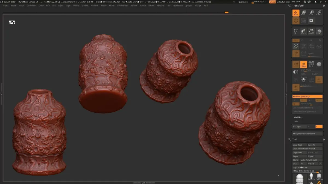Select the Draw mode icon
Image resolution: width=328 pixels, height=184 pixels.
[296, 13]
